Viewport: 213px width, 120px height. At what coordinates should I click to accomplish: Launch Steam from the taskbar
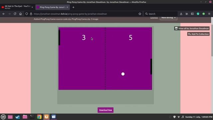[18, 117]
